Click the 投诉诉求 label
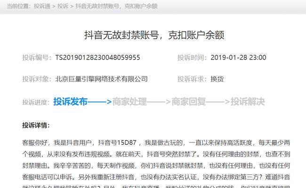Image resolution: width=306 pixels, height=188 pixels. (192, 79)
